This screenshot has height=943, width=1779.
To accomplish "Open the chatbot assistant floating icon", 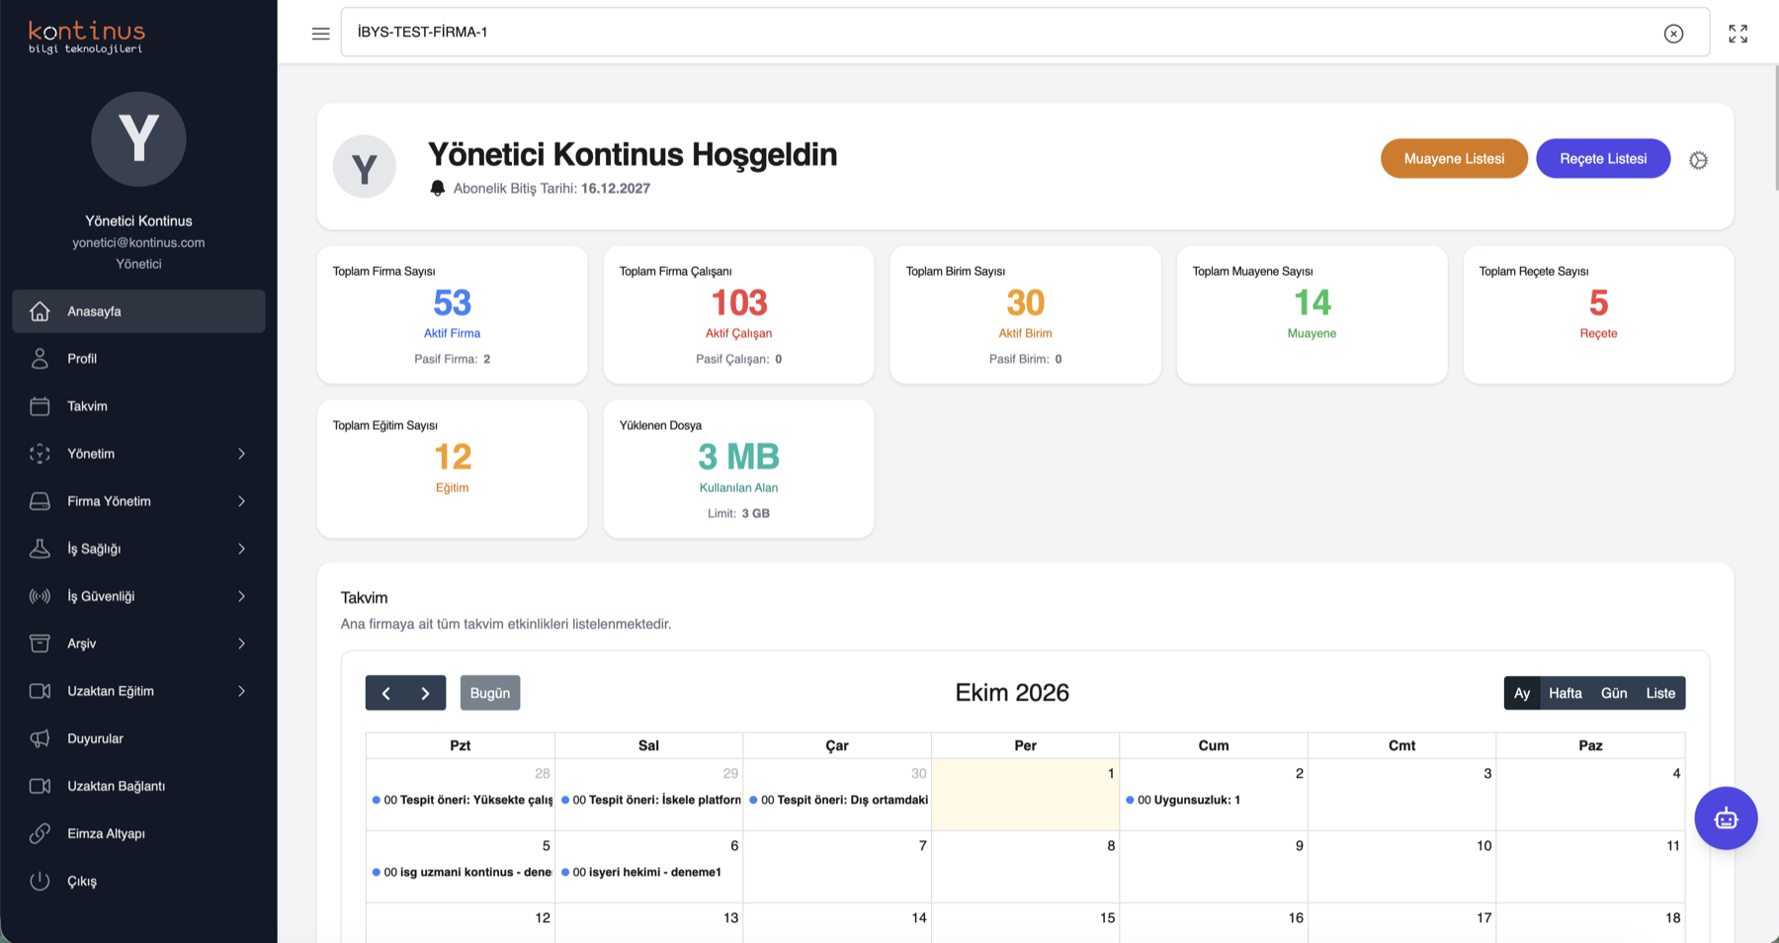I will point(1726,818).
